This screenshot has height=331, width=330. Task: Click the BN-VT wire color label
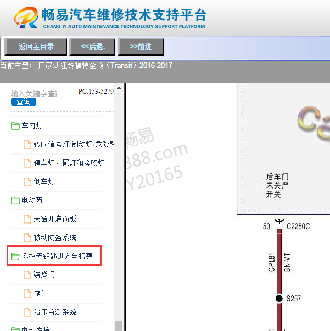coord(287,262)
